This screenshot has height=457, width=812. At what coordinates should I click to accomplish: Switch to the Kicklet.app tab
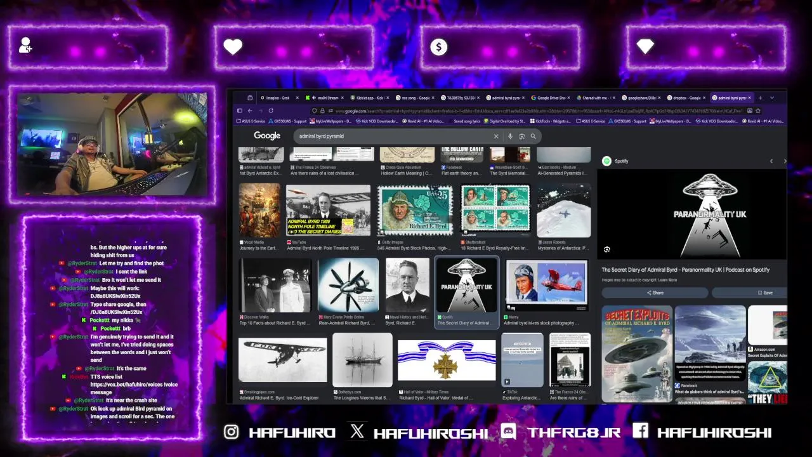pos(369,98)
